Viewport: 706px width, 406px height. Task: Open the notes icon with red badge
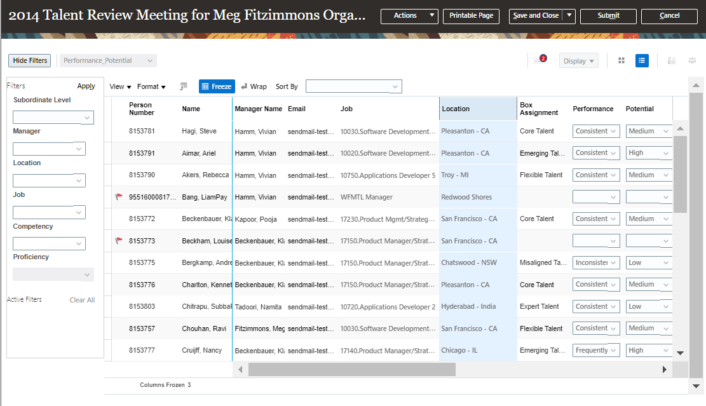540,60
